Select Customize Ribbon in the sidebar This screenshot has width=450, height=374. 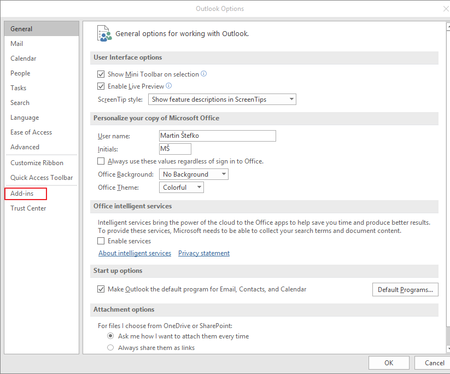pyautogui.click(x=37, y=163)
